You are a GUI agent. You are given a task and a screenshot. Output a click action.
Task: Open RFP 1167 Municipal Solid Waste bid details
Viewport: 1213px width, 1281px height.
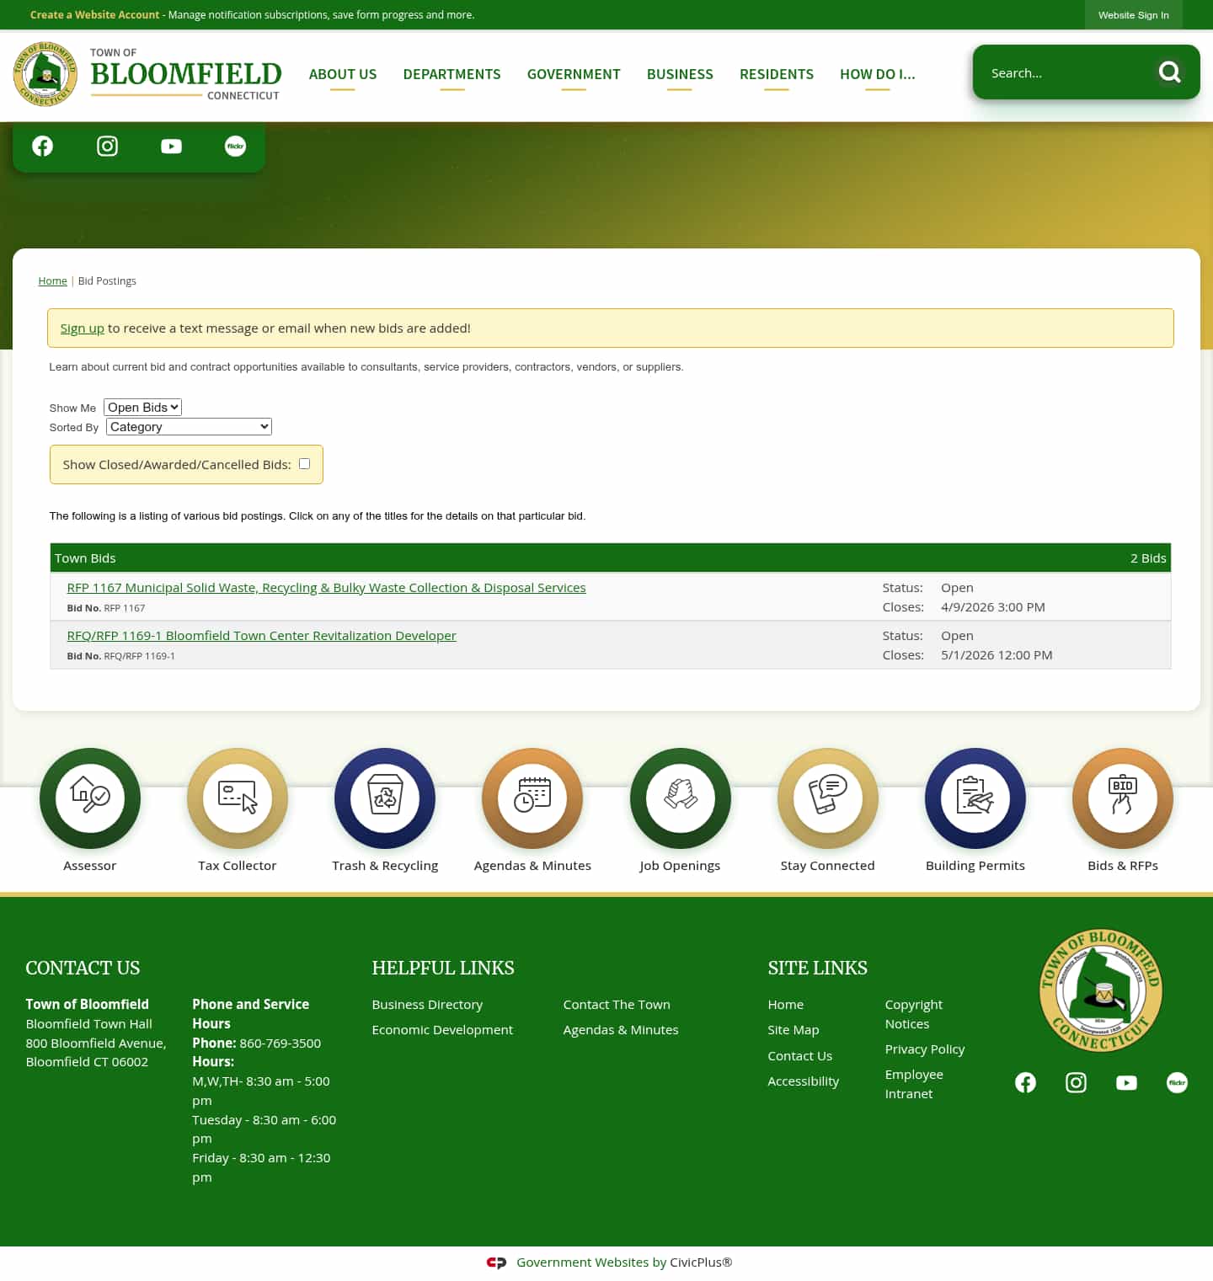tap(326, 587)
